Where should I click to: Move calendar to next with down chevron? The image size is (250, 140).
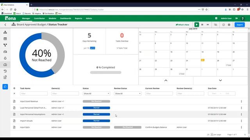(x=220, y=80)
